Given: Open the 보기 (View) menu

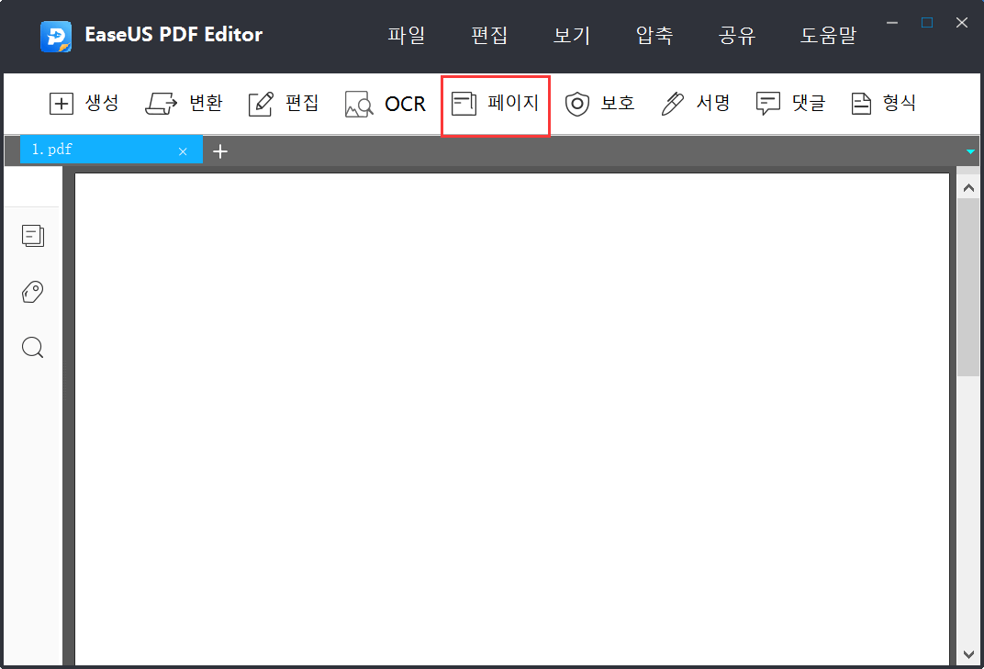Looking at the screenshot, I should coord(571,35).
